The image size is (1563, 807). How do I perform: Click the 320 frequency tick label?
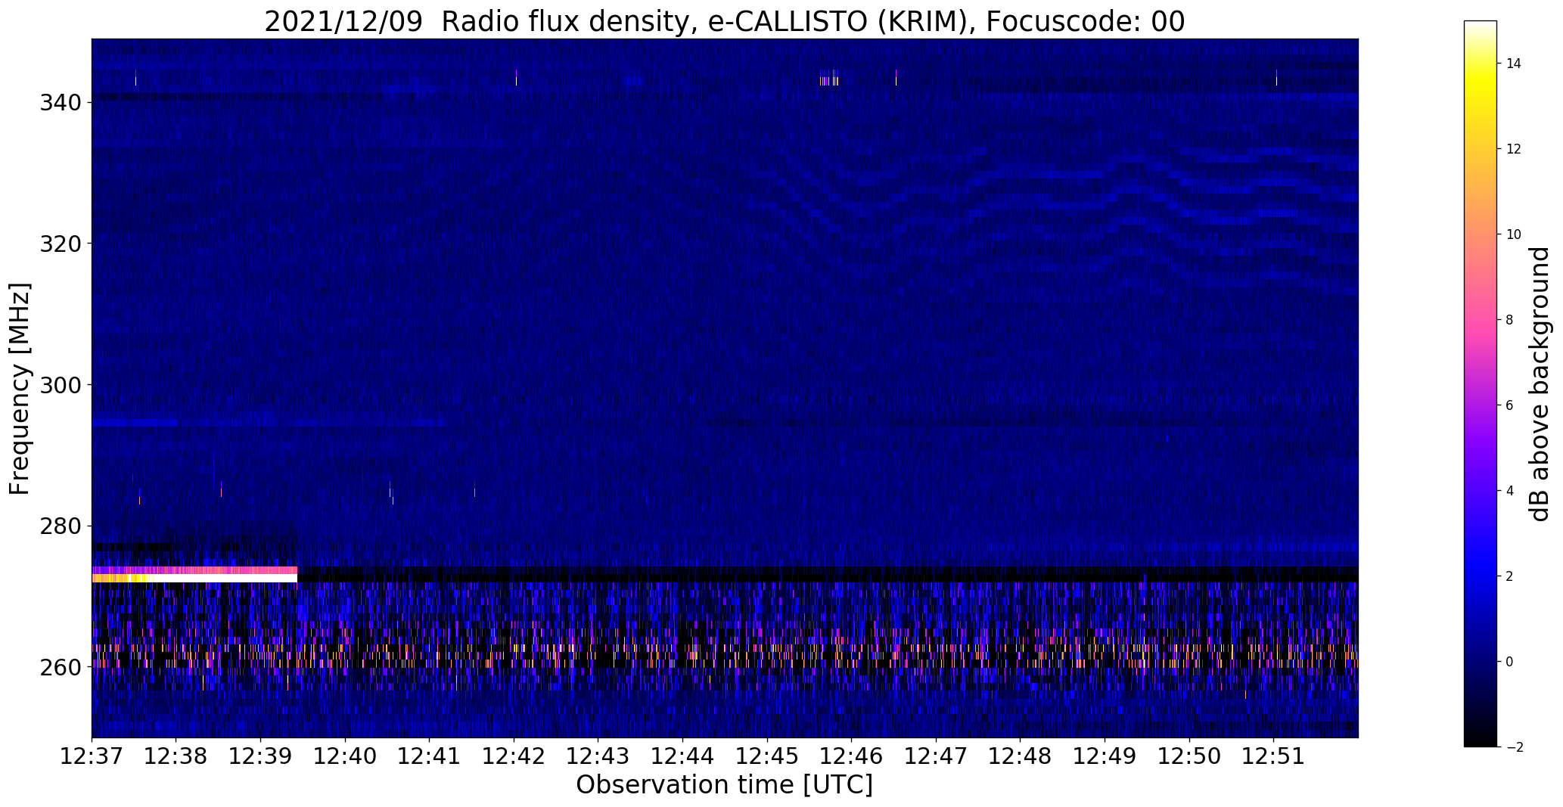tap(60, 244)
